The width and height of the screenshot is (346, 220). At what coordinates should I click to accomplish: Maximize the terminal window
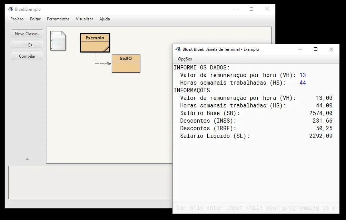[315, 49]
